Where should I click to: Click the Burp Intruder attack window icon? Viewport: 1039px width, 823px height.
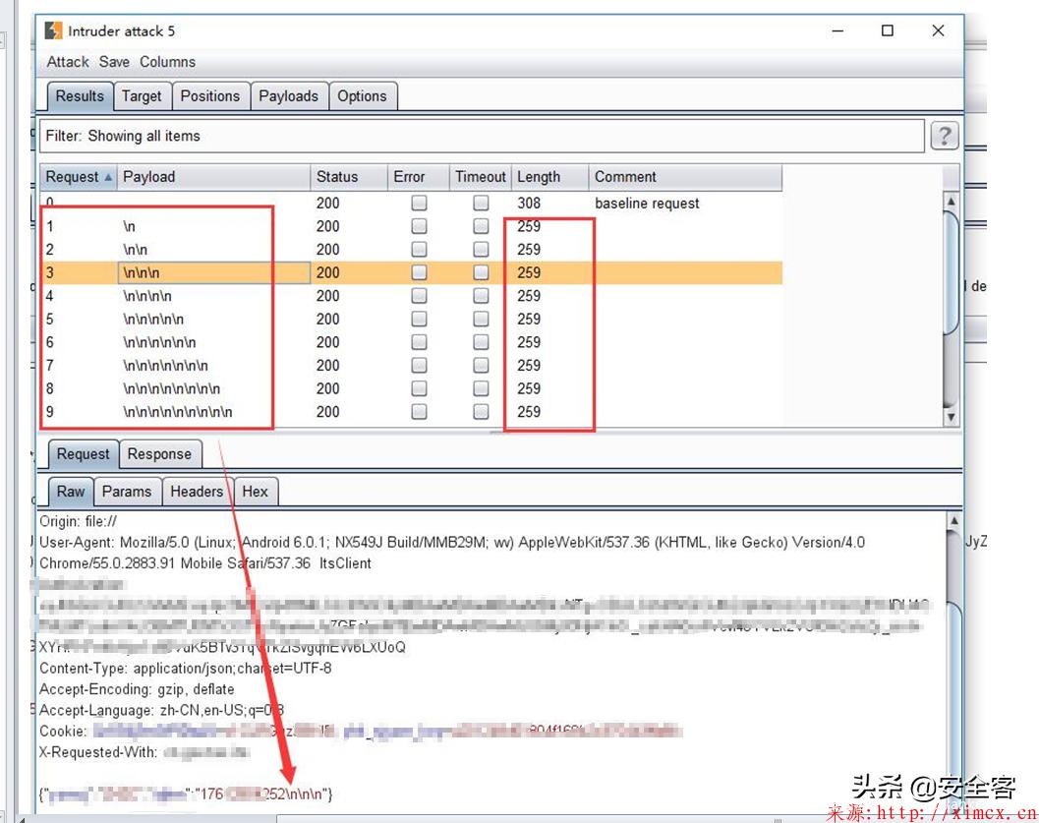point(53,30)
